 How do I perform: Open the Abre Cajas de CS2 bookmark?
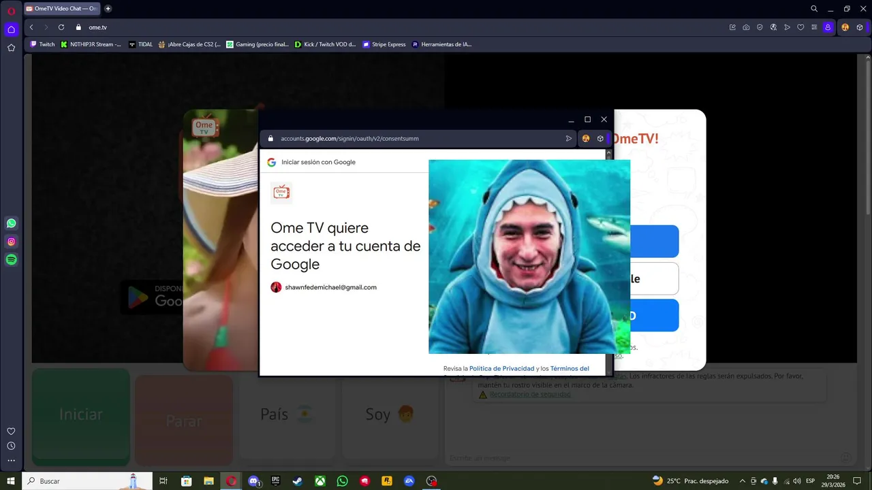(x=189, y=44)
